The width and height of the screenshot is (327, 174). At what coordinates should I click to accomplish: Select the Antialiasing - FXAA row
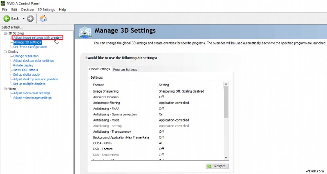157,108
